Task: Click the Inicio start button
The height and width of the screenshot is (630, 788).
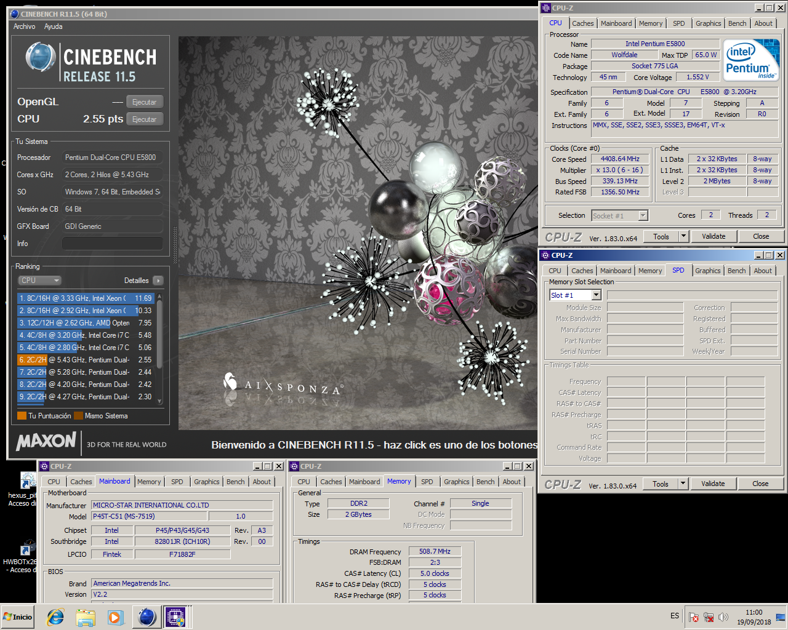Action: 18,616
